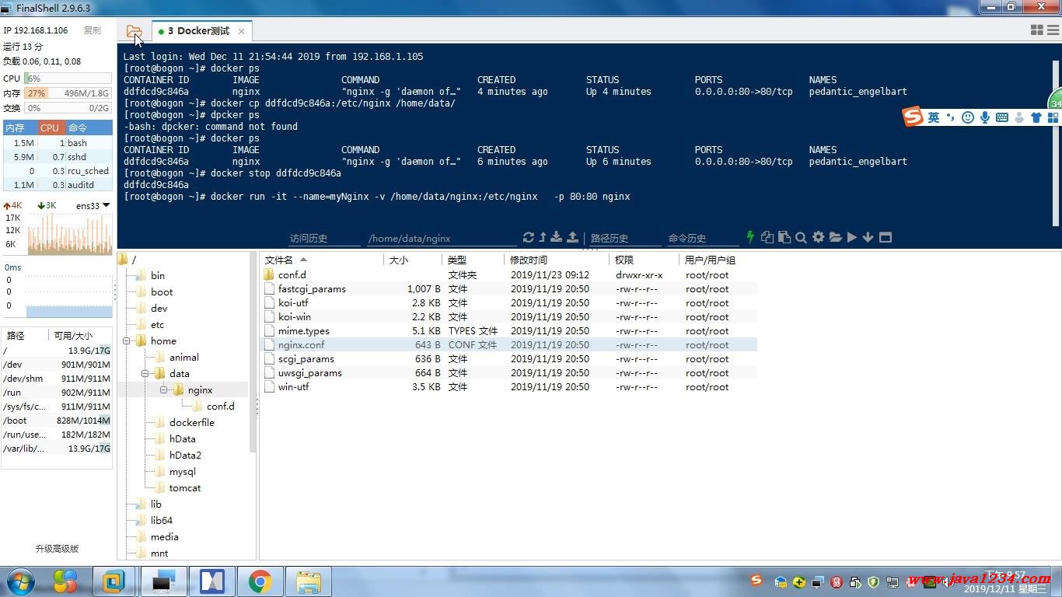Switch to the Docker测试 session tab
The image size is (1062, 597).
point(198,31)
